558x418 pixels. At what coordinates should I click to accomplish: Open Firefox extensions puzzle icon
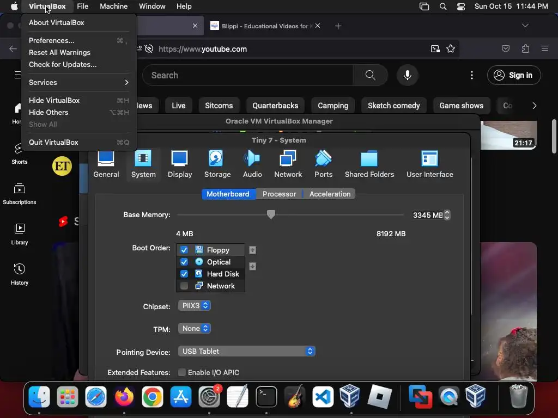525,48
